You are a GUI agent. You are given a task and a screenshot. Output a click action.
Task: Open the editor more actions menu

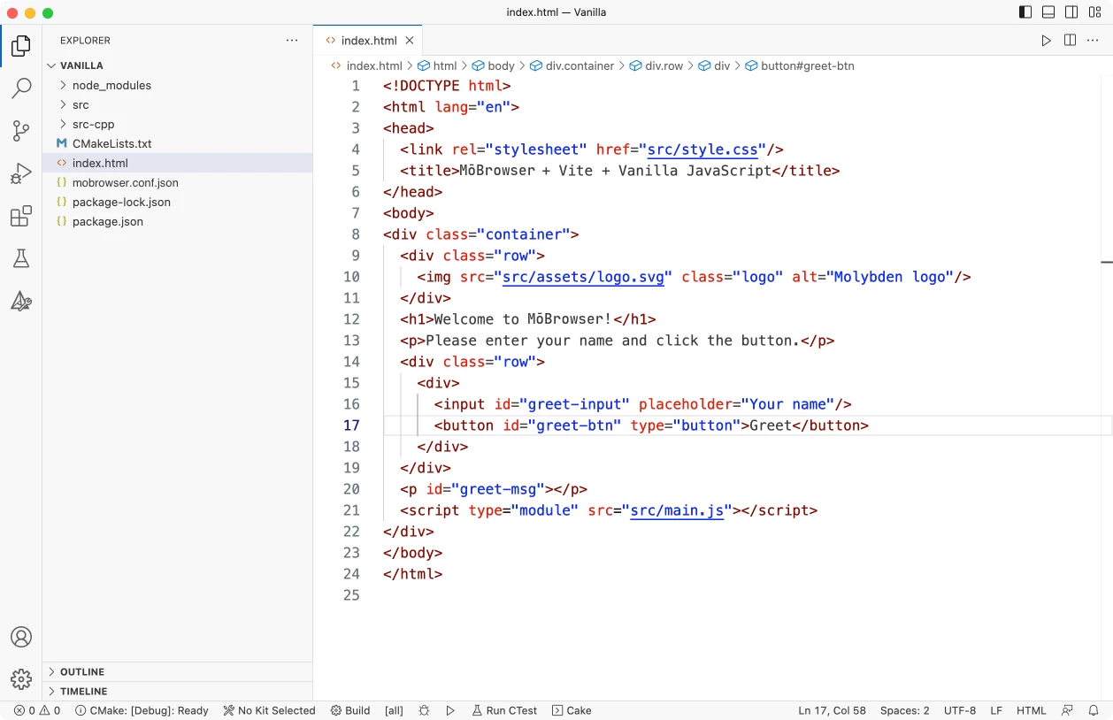point(1093,40)
